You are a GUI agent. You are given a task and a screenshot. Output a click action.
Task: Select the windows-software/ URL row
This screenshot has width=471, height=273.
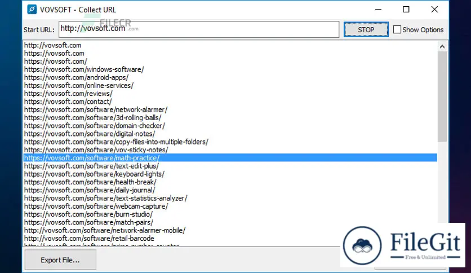230,69
